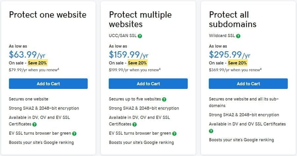Viewport: 297px width, 156px height.
Task: Select the 'Protect one website' heading
Action: coord(48,15)
